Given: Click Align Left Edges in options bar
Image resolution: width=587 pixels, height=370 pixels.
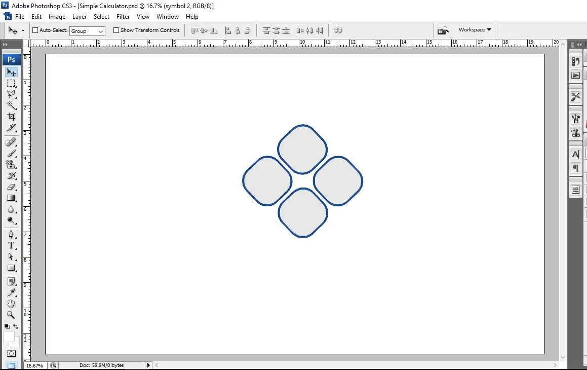Looking at the screenshot, I should [228, 31].
